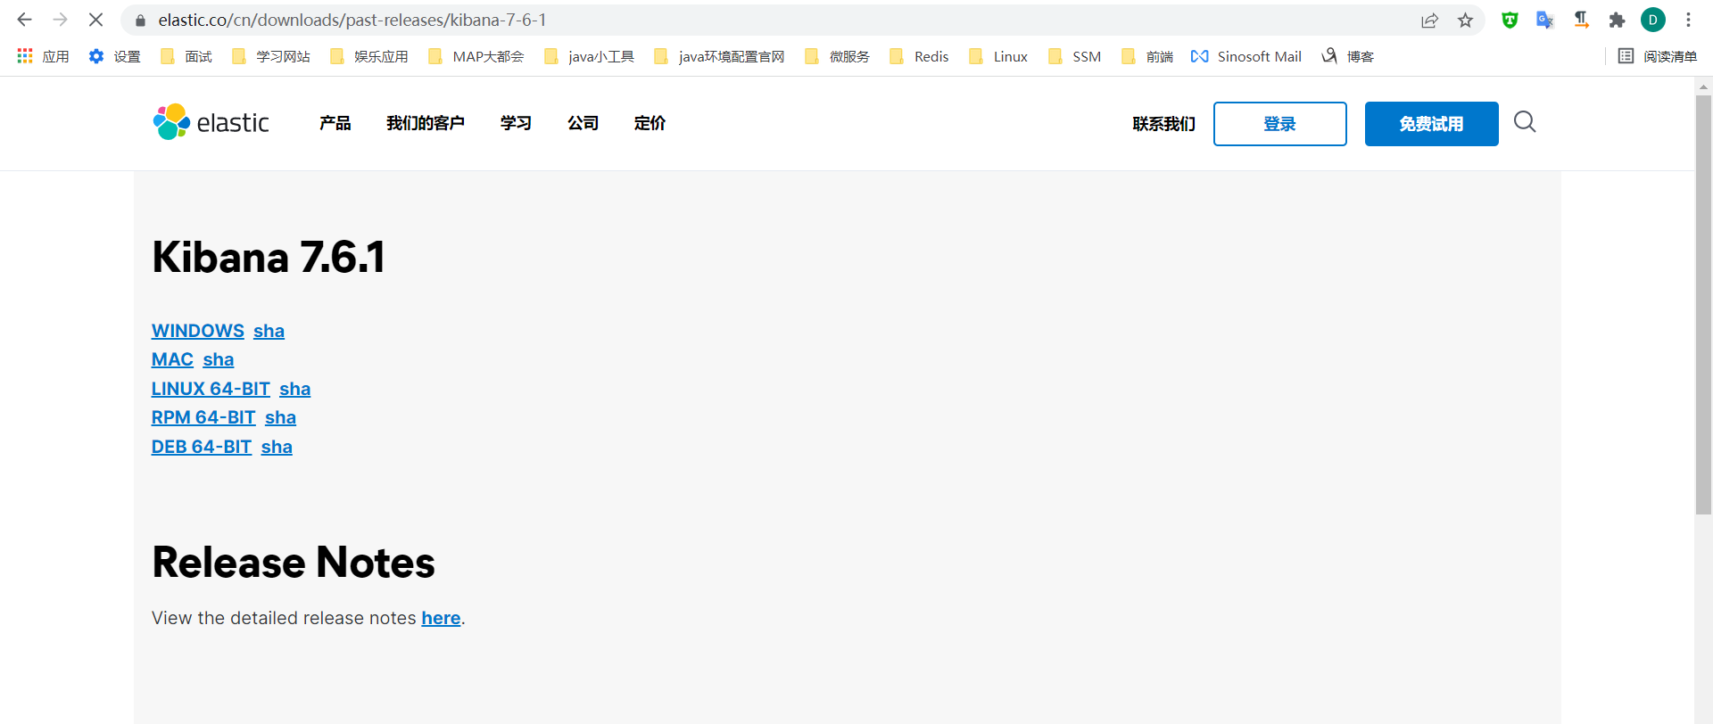Viewport: 1713px width, 724px height.
Task: Open the SSM bookmark folder
Action: pyautogui.click(x=1074, y=56)
